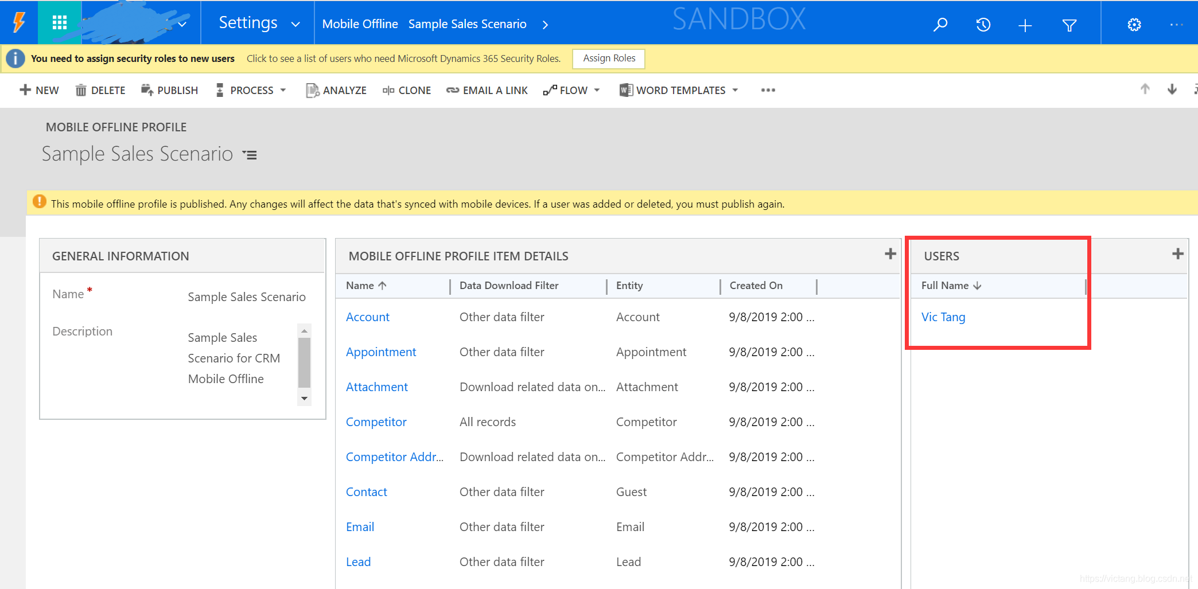The height and width of the screenshot is (589, 1198).
Task: Open the Contact profile item
Action: tap(367, 492)
